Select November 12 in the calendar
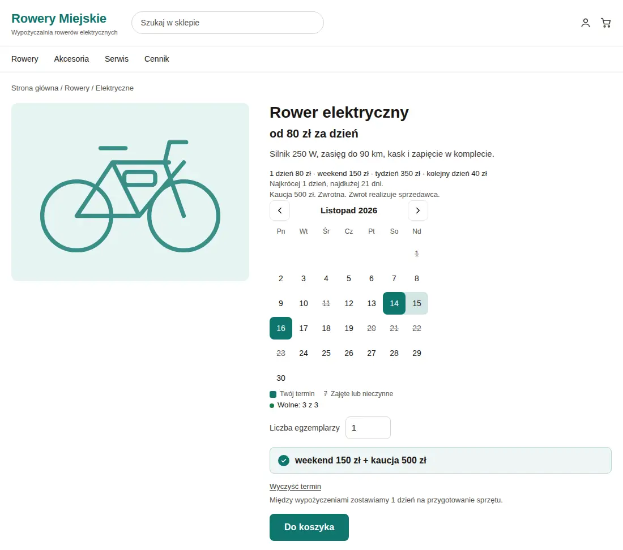 pyautogui.click(x=348, y=303)
